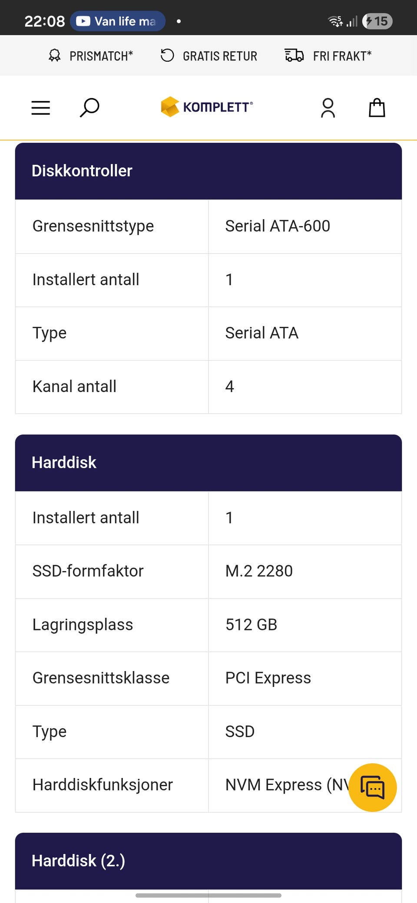
Task: Tap the search magnifier icon
Action: (89, 108)
